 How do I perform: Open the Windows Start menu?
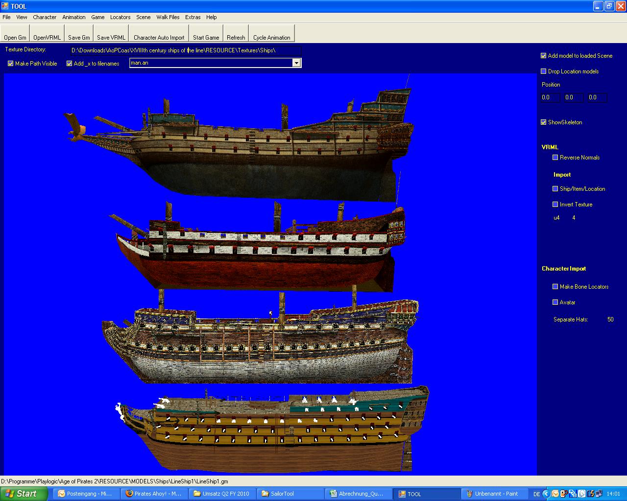(x=24, y=494)
